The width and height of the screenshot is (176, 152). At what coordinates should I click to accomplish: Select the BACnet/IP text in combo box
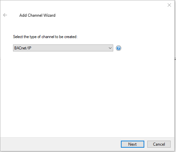(23, 48)
